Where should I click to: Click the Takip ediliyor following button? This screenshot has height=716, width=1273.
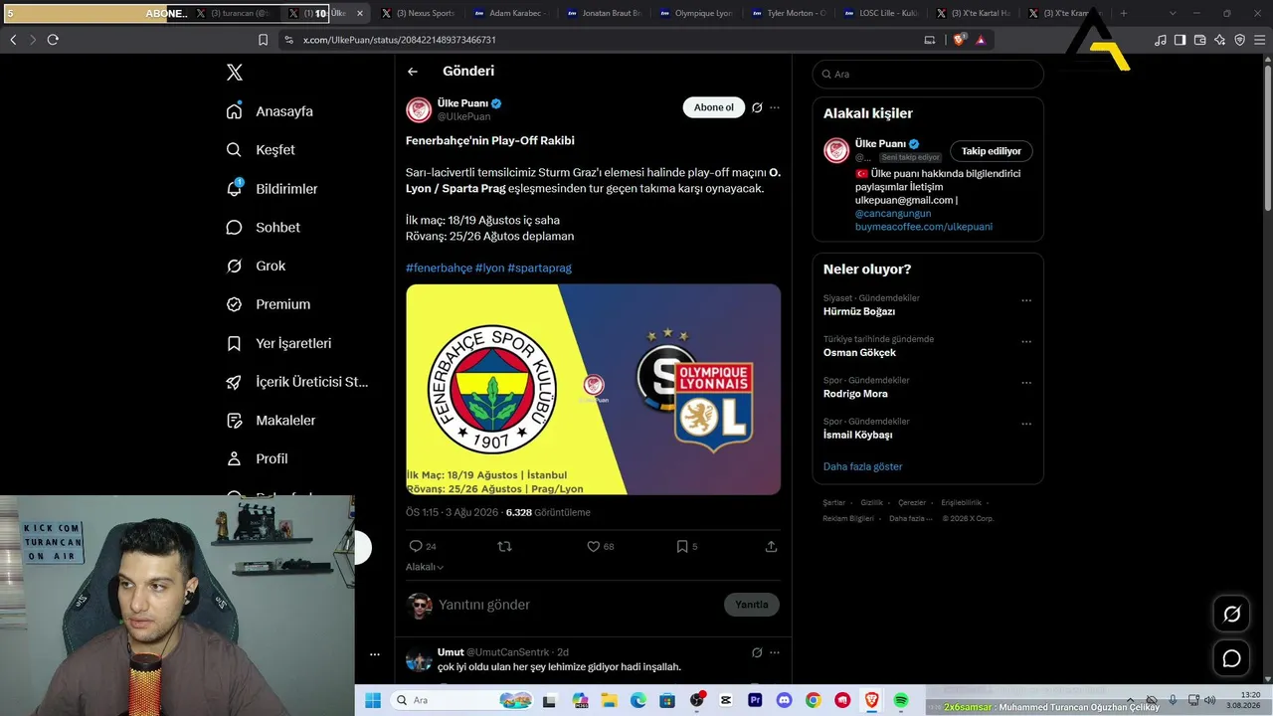[x=992, y=151]
